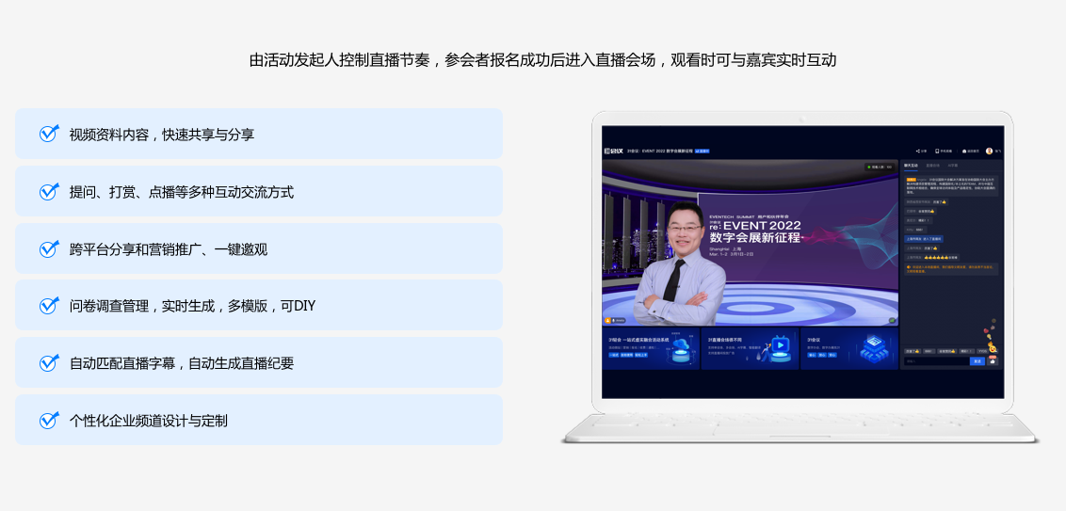Image resolution: width=1066 pixels, height=511 pixels.
Task: Click check icon beside 跨平台分享 feature
Action: coord(48,248)
